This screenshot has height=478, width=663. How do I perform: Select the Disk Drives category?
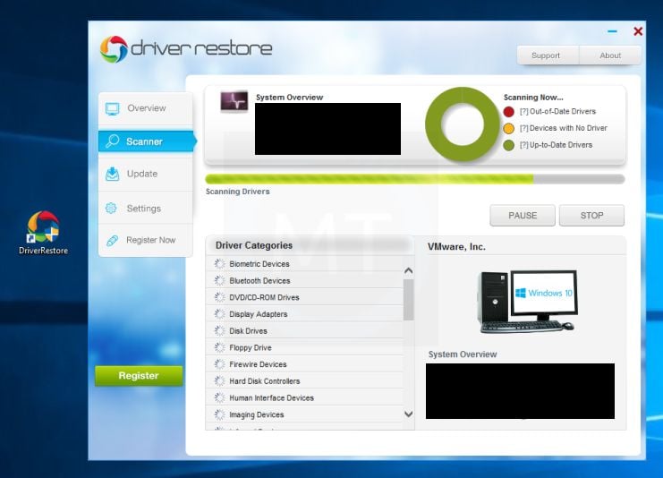tap(304, 331)
